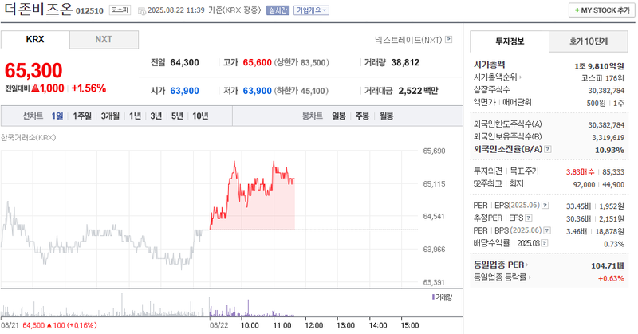The height and width of the screenshot is (334, 638).
Task: Open help icon beside PBR BPS(2025.06)
Action: [x=547, y=230]
